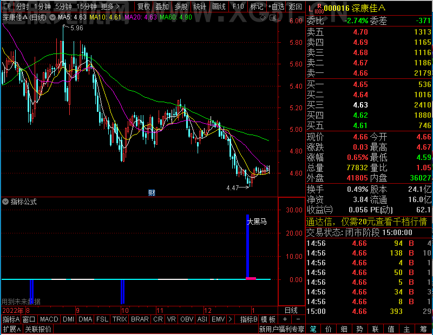
Task: Click the 15:00 closing trade row
Action: coord(369,312)
